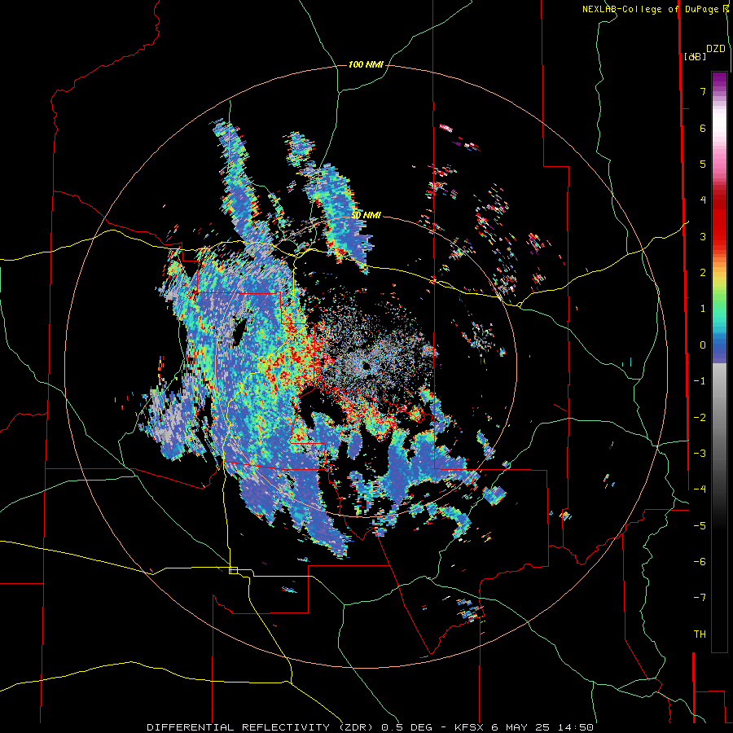Click the 2 value on the color scale

point(703,273)
